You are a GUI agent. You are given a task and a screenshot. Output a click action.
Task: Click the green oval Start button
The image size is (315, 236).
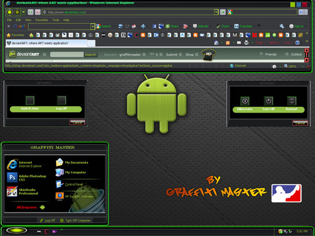point(17,230)
